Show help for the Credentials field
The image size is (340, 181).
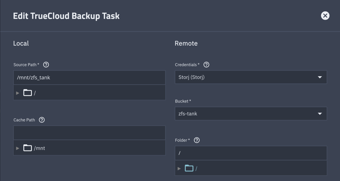click(206, 65)
